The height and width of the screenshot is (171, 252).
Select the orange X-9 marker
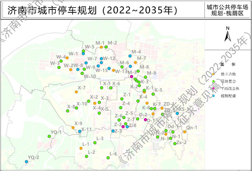click(x=73, y=128)
